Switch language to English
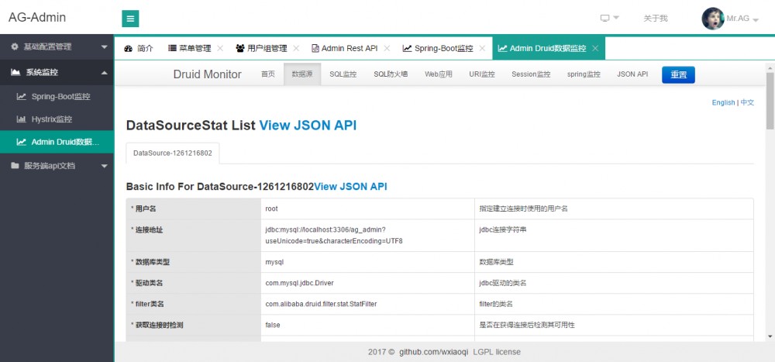The width and height of the screenshot is (775, 362). coord(723,102)
